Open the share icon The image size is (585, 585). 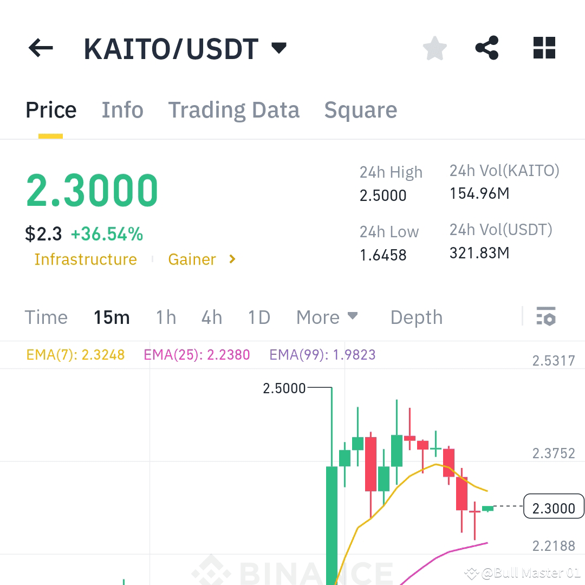(x=486, y=48)
